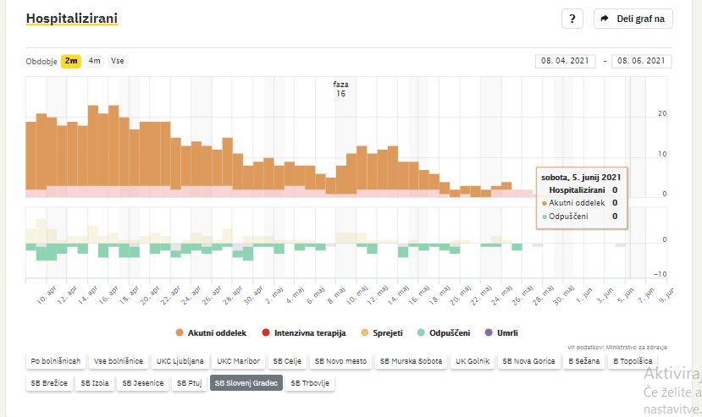702x417 pixels.
Task: Click the faza 16 marker on chart
Action: coord(340,89)
